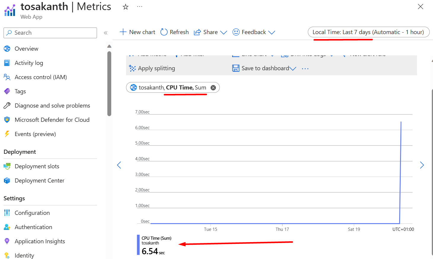This screenshot has width=433, height=259.
Task: Favorite the page with the star icon
Action: (125, 7)
